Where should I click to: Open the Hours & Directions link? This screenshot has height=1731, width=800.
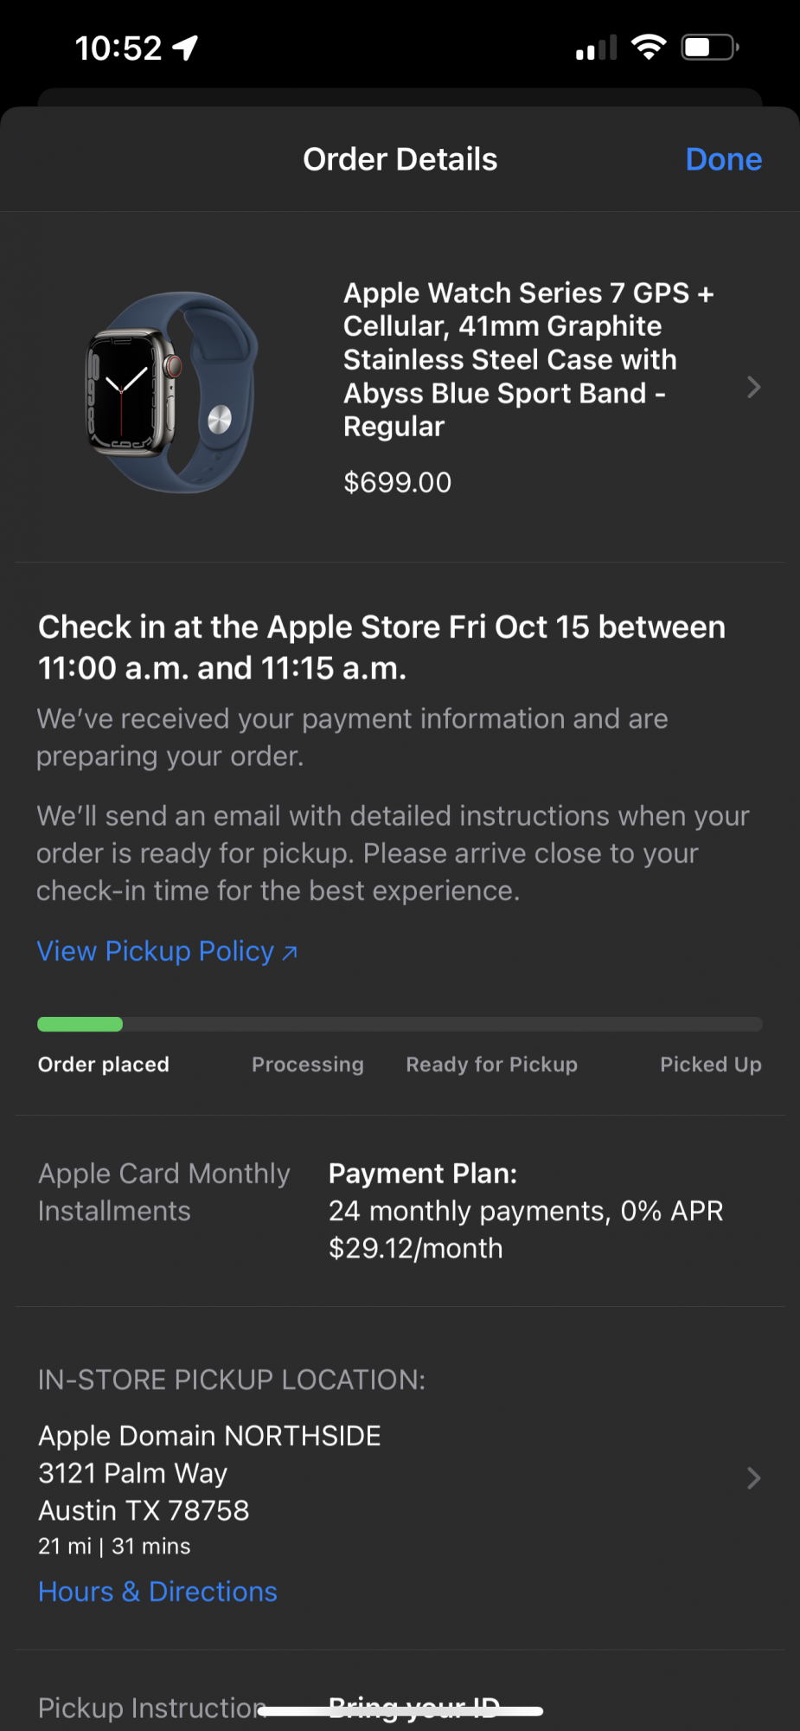click(157, 1592)
